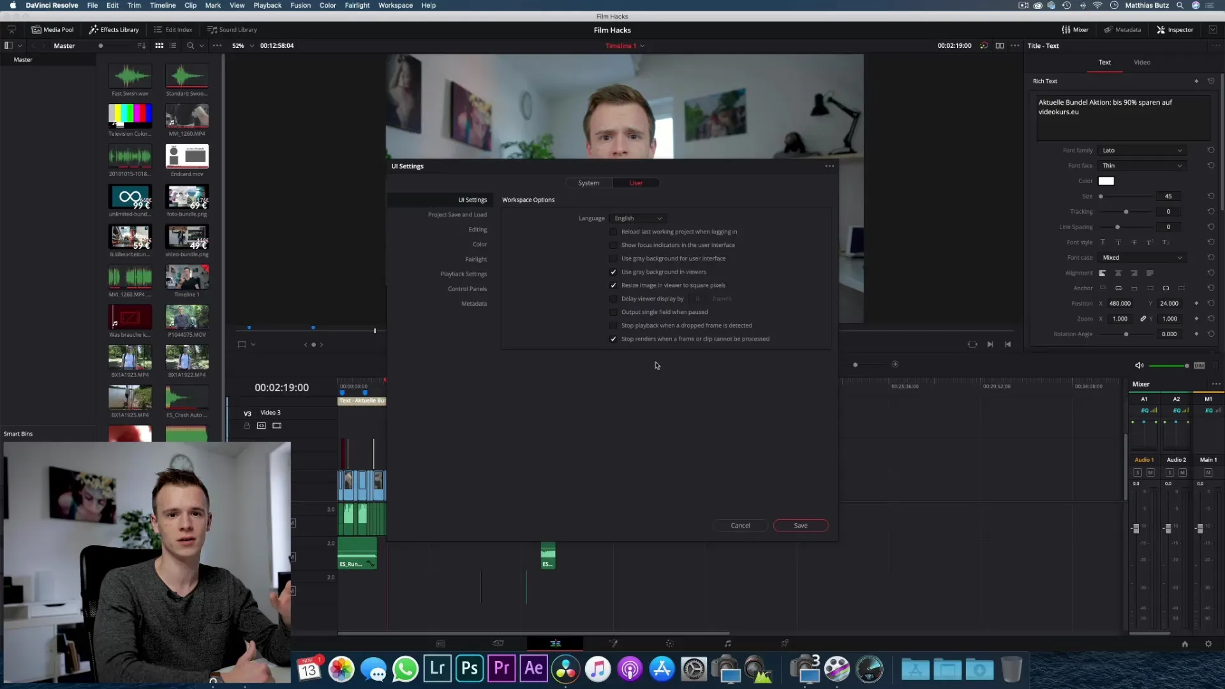1225x689 pixels.
Task: Cancel the UI Settings dialog
Action: [740, 526]
